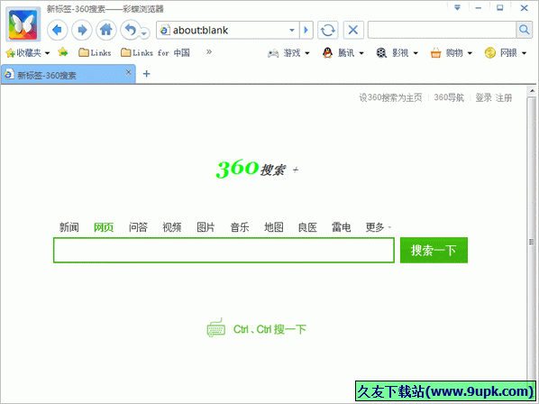Click the 360搜索 logo
The height and width of the screenshot is (404, 539).
[x=257, y=169]
